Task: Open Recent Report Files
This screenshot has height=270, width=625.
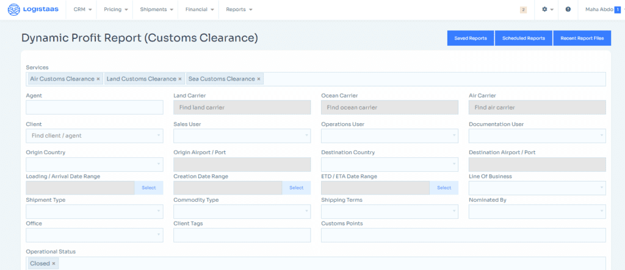Action: coord(582,38)
